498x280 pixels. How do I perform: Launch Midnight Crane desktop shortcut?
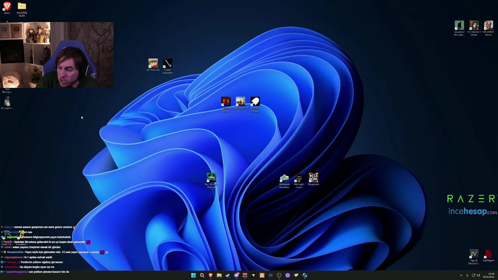pos(299,181)
